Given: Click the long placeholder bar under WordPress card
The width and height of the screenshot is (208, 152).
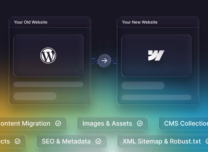Looking at the screenshot, I should click(48, 84).
